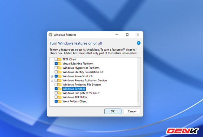Check Windows Identity Foundation 3.5

tap(56, 72)
